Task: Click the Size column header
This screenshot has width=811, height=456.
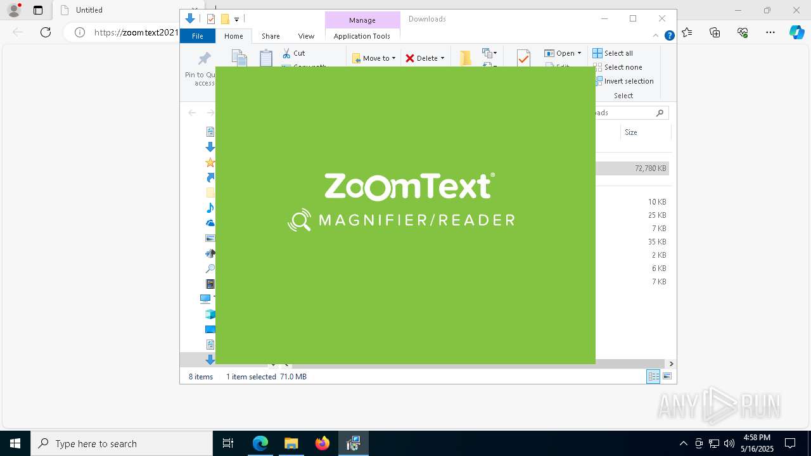Action: click(x=645, y=132)
